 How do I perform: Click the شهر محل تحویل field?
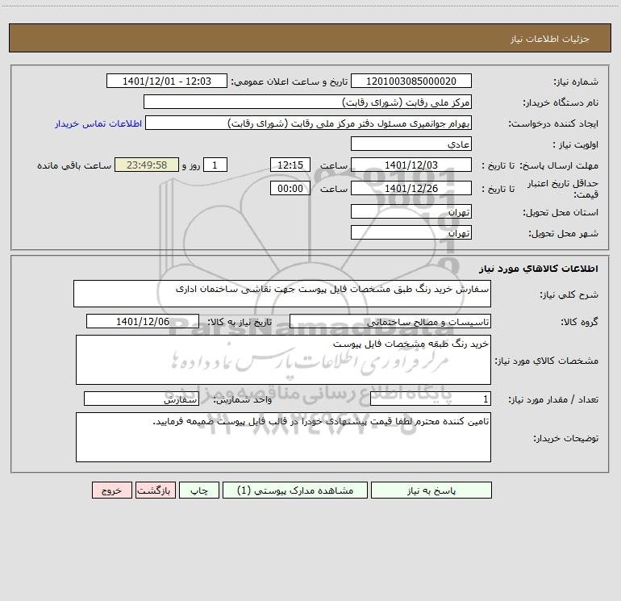(411, 232)
